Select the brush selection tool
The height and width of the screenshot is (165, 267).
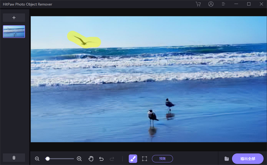pos(133,159)
